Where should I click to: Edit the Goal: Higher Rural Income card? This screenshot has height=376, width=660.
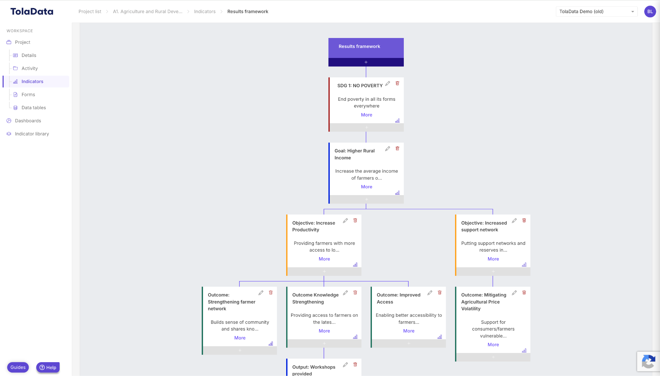388,149
